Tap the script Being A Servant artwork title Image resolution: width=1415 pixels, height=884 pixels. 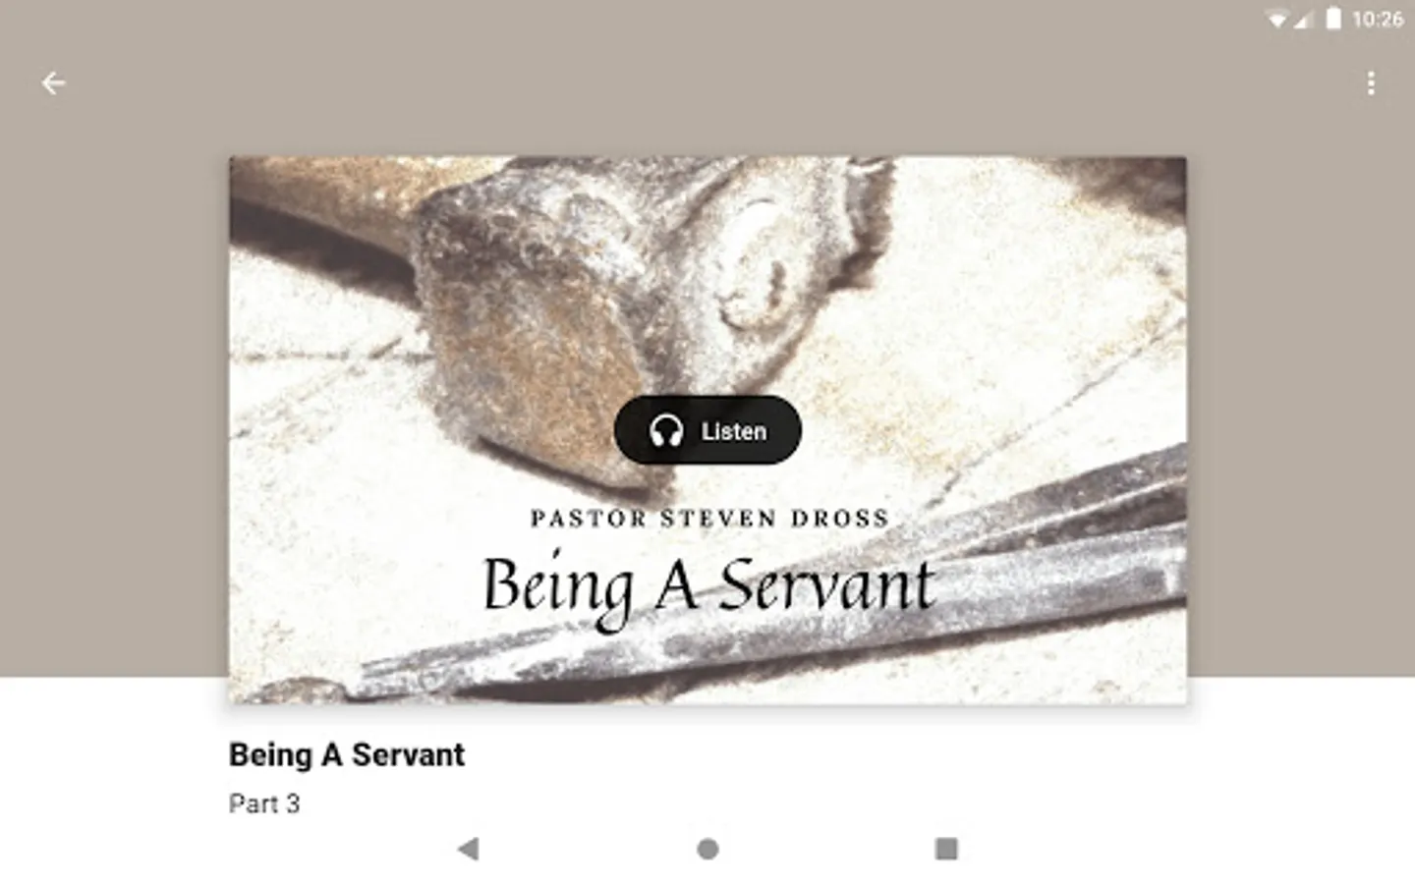tap(707, 585)
